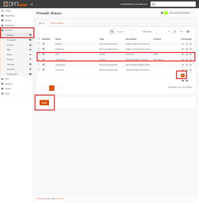Sort table by Name column

(x=58, y=39)
